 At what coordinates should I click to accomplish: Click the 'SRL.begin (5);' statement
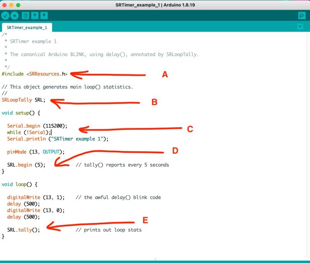(26, 165)
